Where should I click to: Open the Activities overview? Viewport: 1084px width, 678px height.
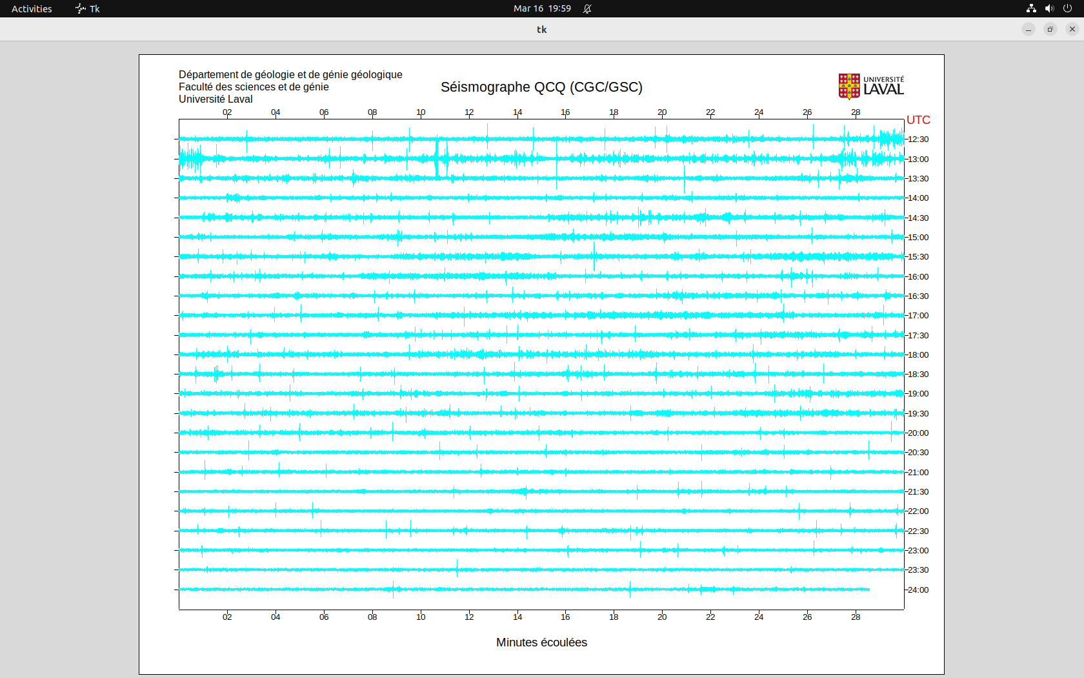tap(32, 8)
